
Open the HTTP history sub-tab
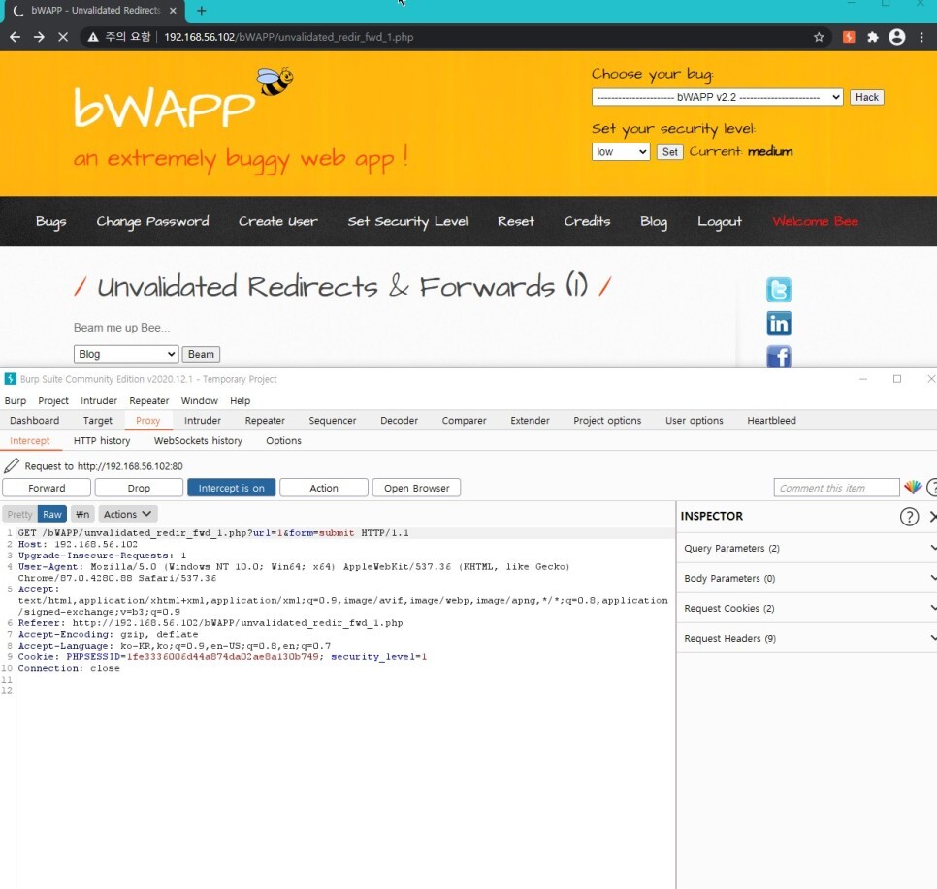coord(102,440)
